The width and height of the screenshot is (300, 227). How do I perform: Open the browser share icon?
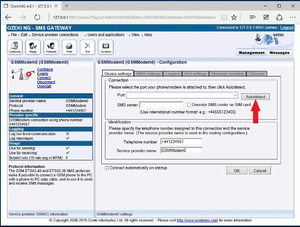[279, 17]
